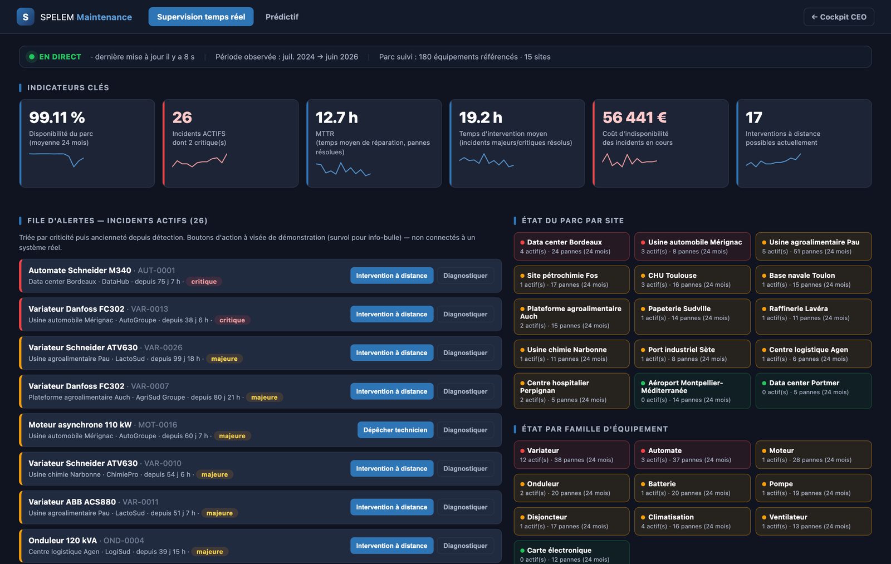
Task: Click the red status dot of Data center Bordeaux
Action: 522,242
